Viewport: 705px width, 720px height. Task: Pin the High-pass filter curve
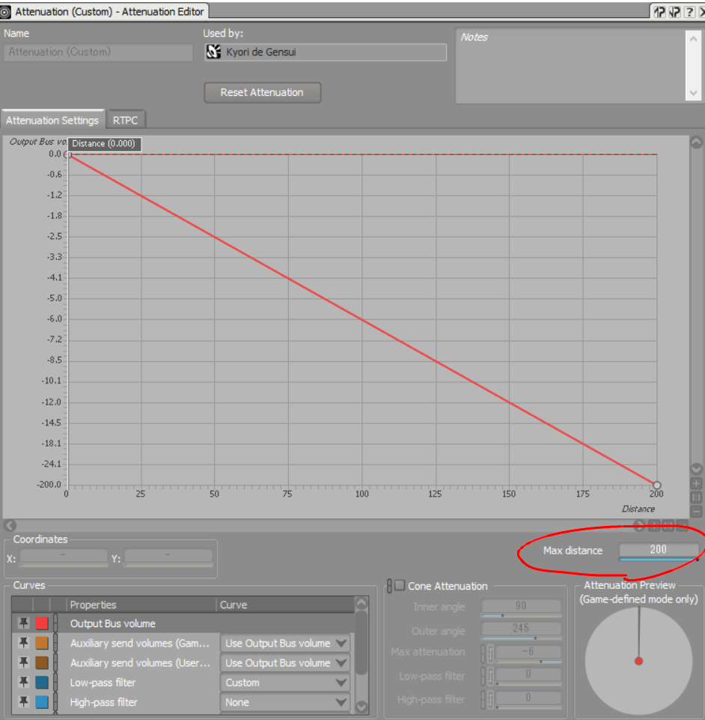point(23,701)
